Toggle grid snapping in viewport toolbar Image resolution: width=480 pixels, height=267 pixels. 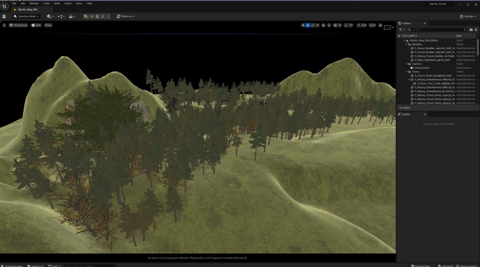click(335, 25)
